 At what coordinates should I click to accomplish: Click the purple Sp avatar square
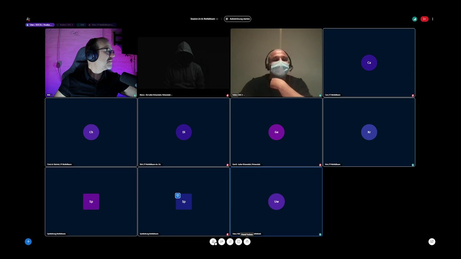pos(91,201)
